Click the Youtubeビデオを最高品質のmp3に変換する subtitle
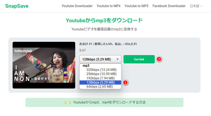 [x=104, y=29]
